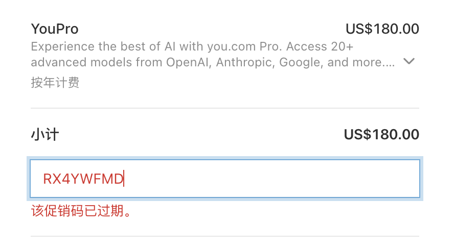Screen dimensions: 454x250
Task: Place cursor after RX4YWFMD code end
Action: [x=124, y=179]
